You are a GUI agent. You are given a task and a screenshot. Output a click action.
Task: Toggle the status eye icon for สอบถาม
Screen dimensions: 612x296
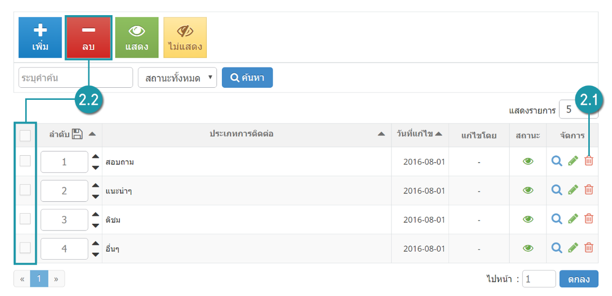coord(528,161)
